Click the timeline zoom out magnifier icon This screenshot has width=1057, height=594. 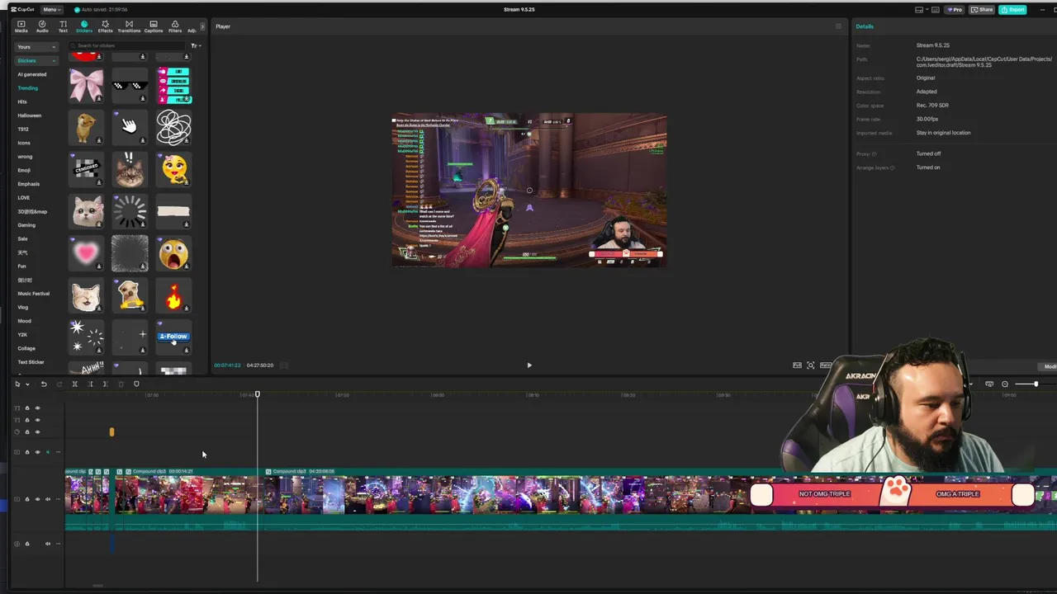pos(1005,384)
